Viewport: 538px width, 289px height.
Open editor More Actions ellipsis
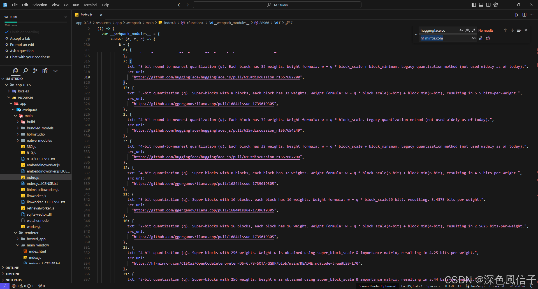pyautogui.click(x=532, y=15)
